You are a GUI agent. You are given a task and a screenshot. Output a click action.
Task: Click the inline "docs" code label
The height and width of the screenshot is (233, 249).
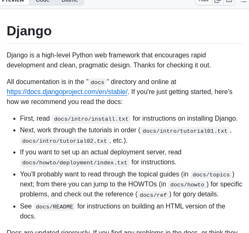point(97,82)
